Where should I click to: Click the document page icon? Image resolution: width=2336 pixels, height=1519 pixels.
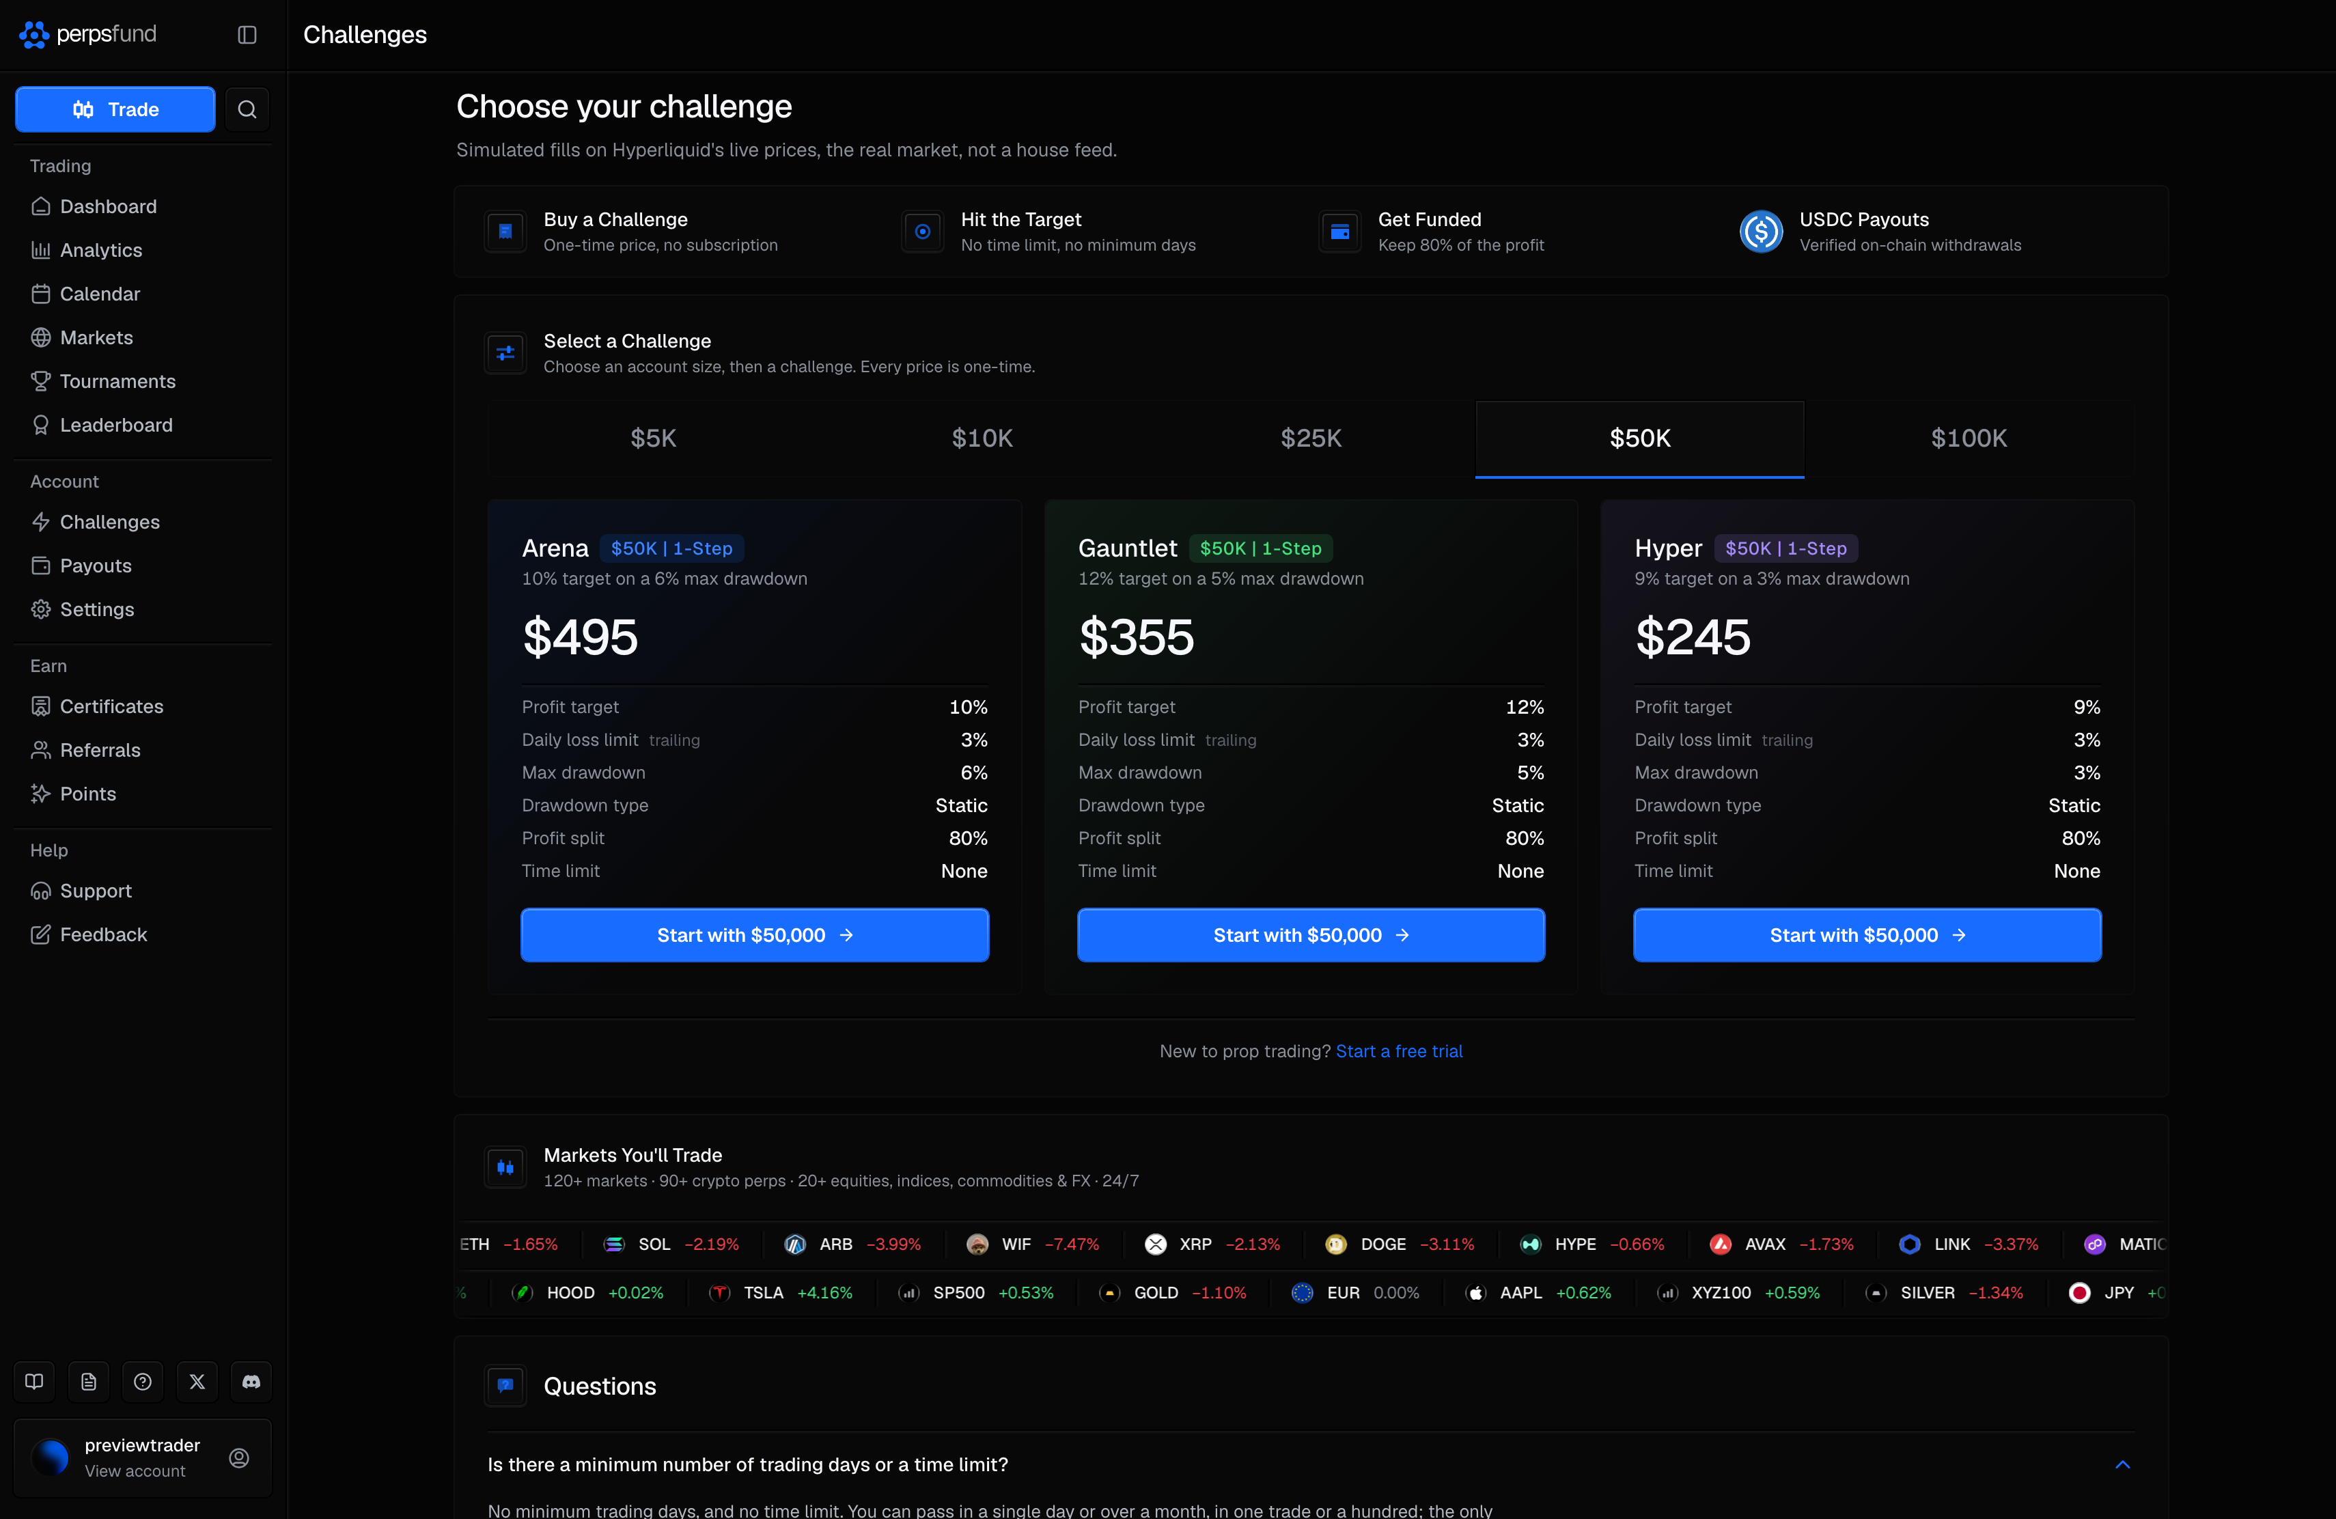[88, 1382]
